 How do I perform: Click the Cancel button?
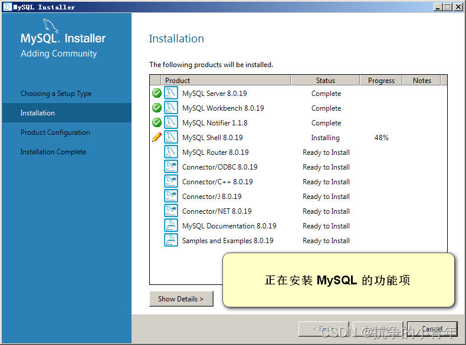[x=432, y=329]
